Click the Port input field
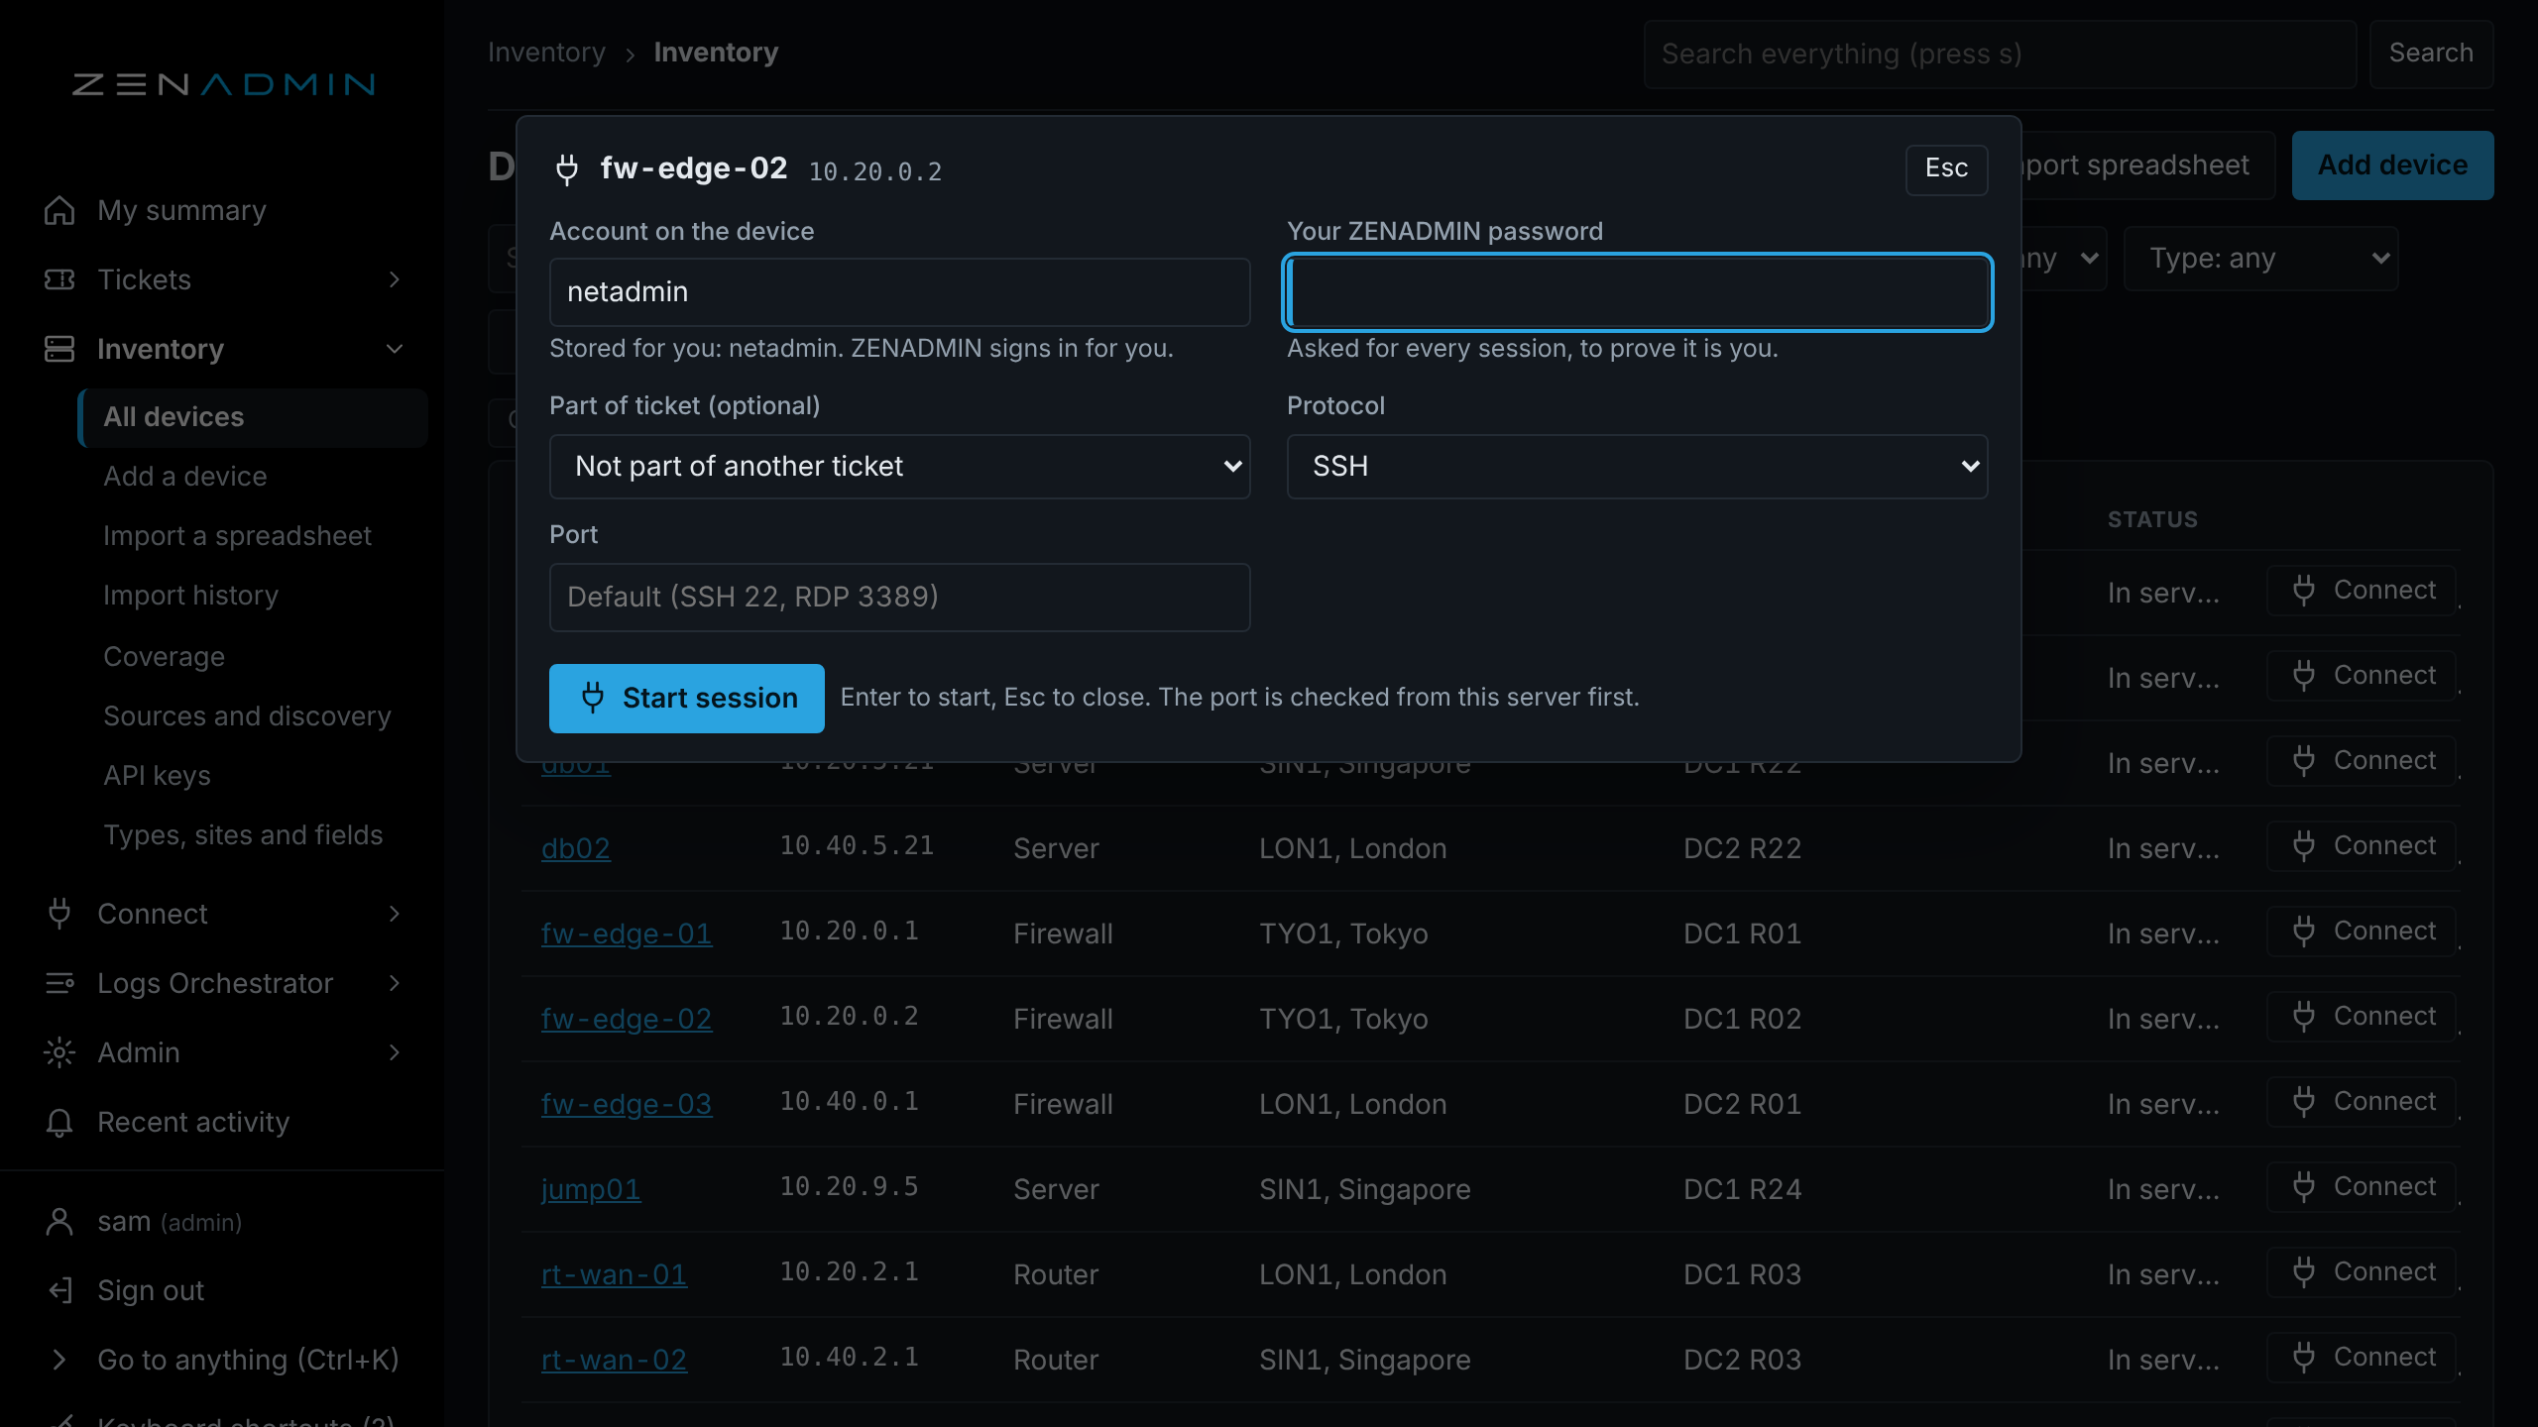This screenshot has height=1427, width=2538. (899, 598)
